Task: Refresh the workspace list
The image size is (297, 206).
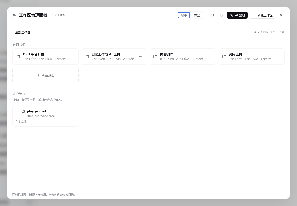Action: click(212, 15)
